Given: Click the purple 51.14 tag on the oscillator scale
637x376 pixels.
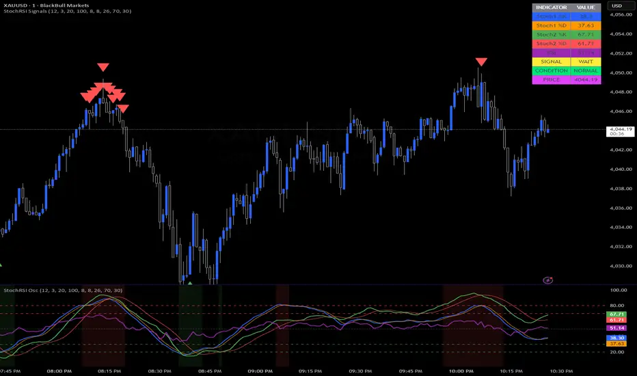Looking at the screenshot, I should click(616, 328).
